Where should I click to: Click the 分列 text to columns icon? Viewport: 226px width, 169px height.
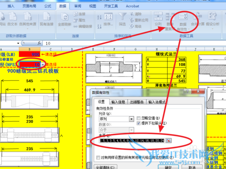coord(158,19)
